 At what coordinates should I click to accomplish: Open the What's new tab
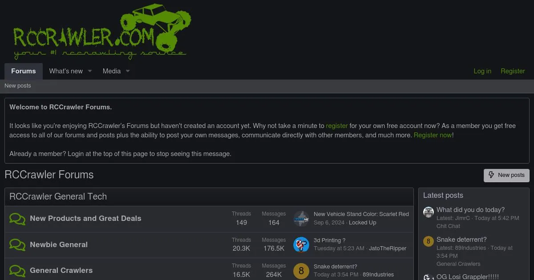pos(66,71)
